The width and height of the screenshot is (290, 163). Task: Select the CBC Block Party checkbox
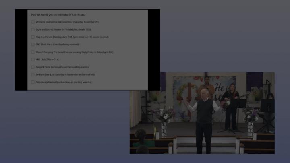tap(33, 44)
